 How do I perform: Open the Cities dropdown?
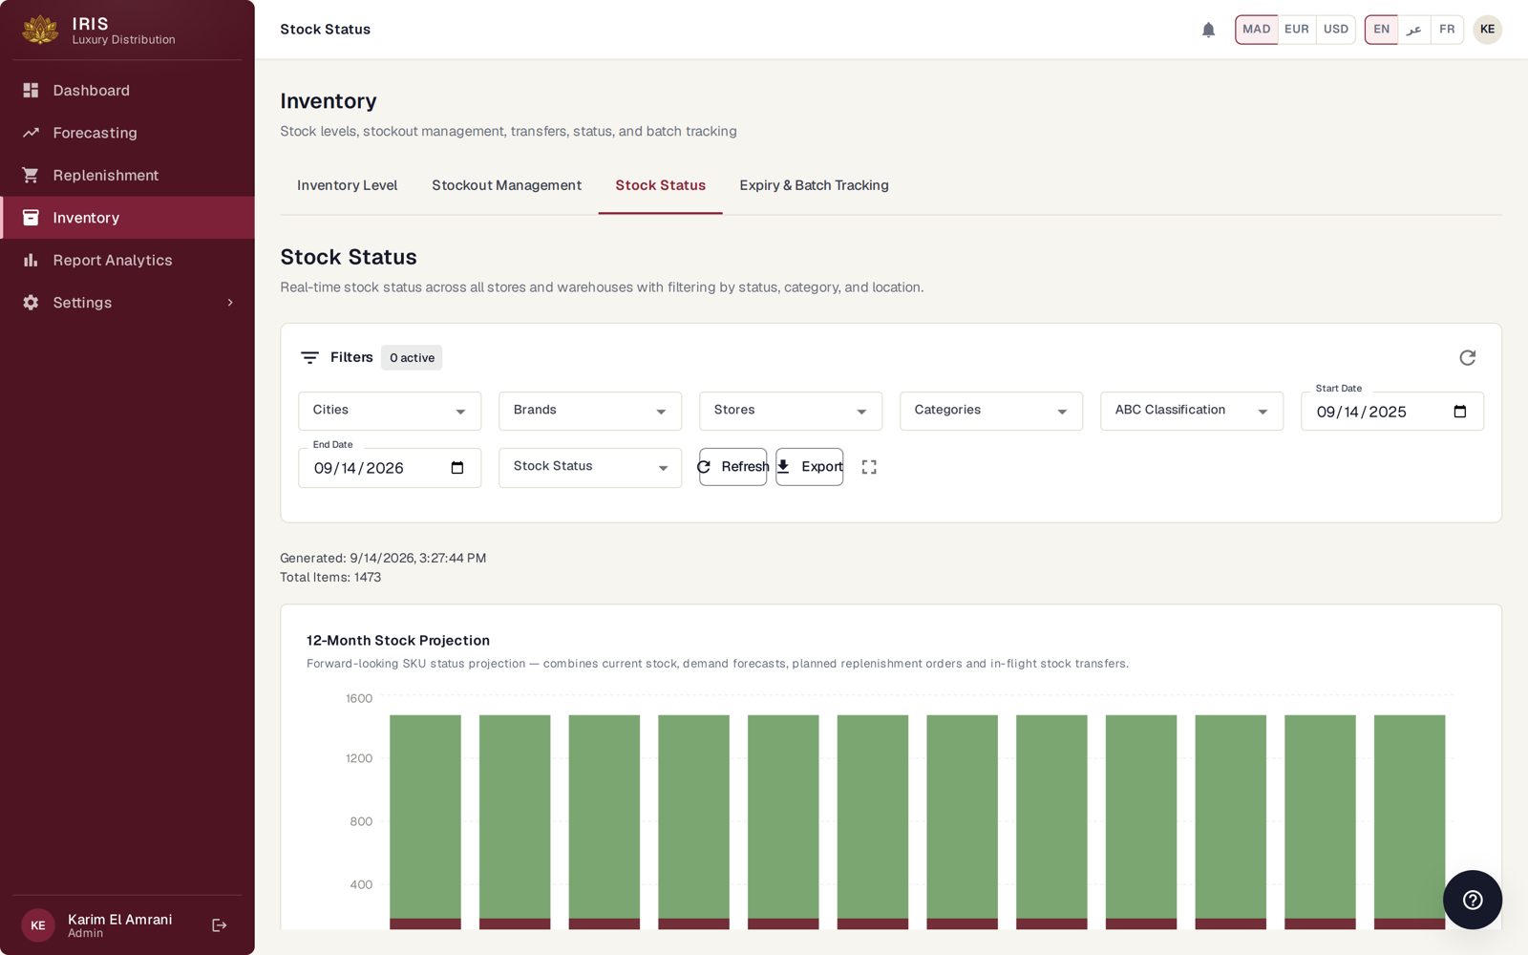pos(390,411)
